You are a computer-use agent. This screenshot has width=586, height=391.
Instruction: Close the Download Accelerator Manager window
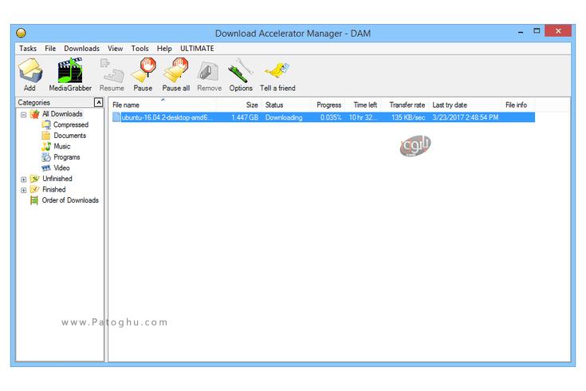[558, 31]
